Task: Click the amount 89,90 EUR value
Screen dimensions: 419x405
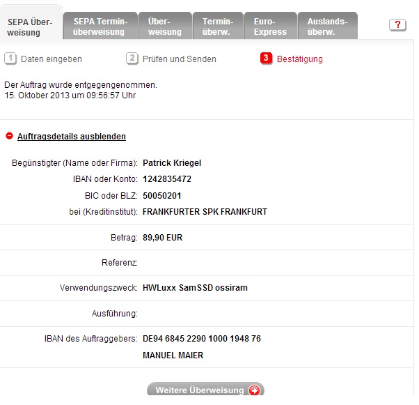Action: point(162,238)
